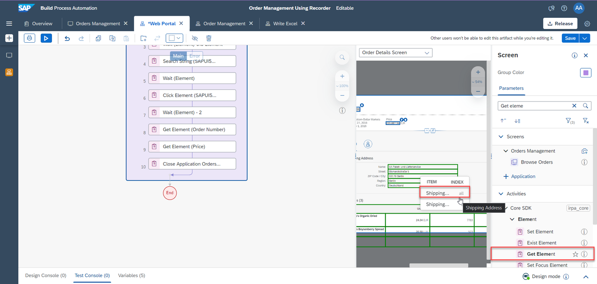Click the copy icon in toolbar
Image resolution: width=597 pixels, height=284 pixels.
point(98,38)
